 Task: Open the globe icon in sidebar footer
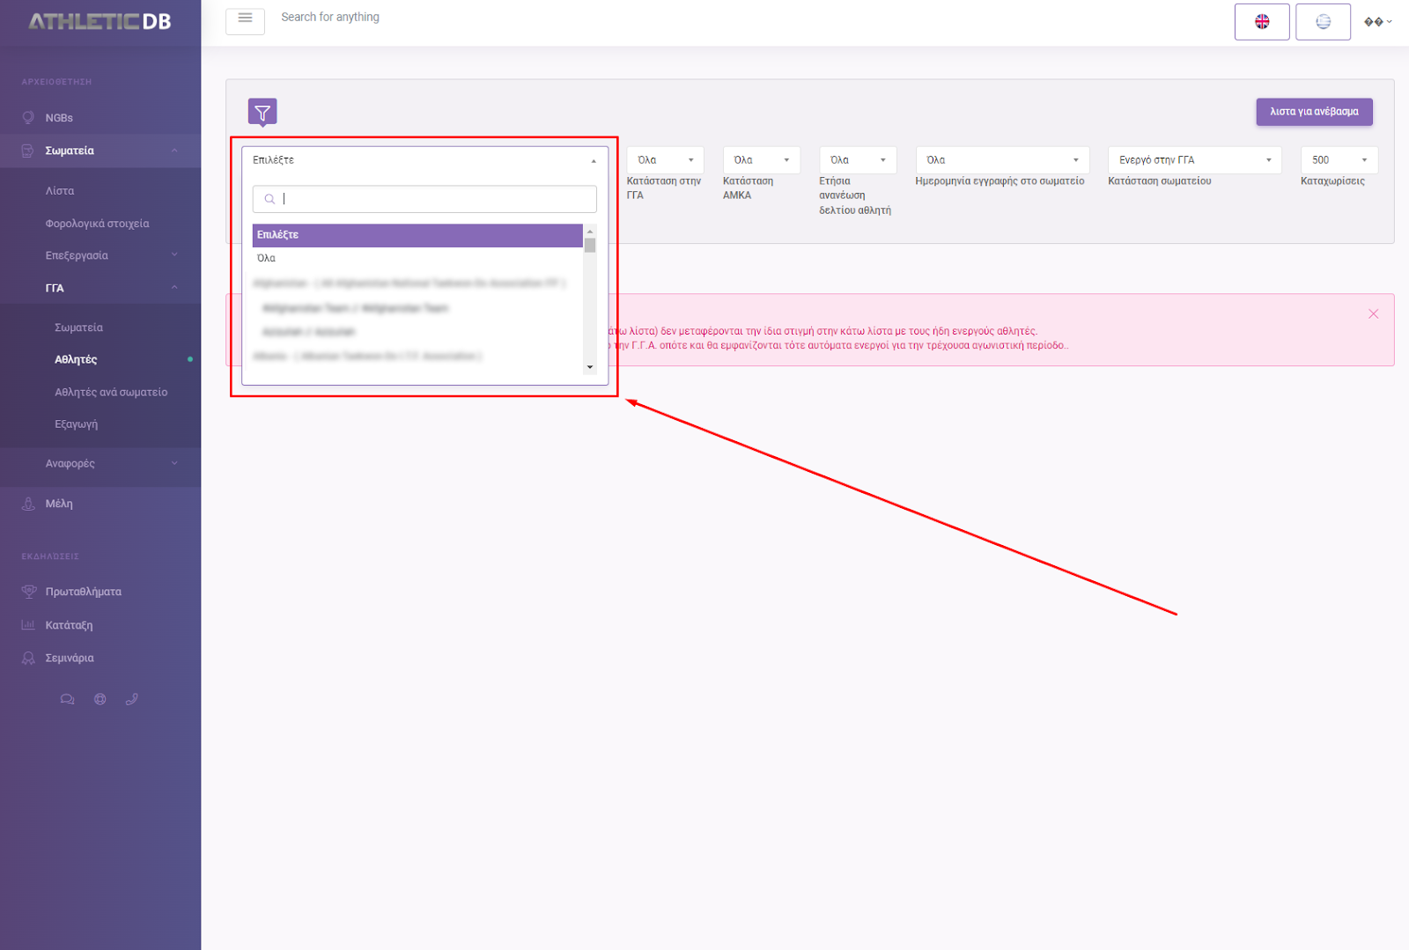pos(100,699)
